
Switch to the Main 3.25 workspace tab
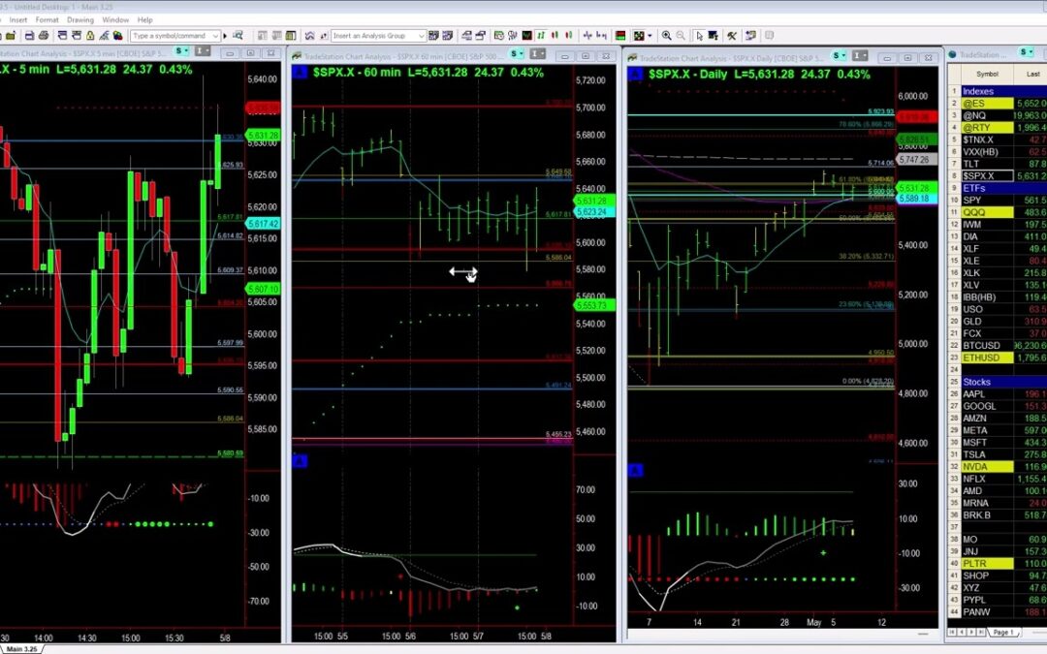point(21,648)
